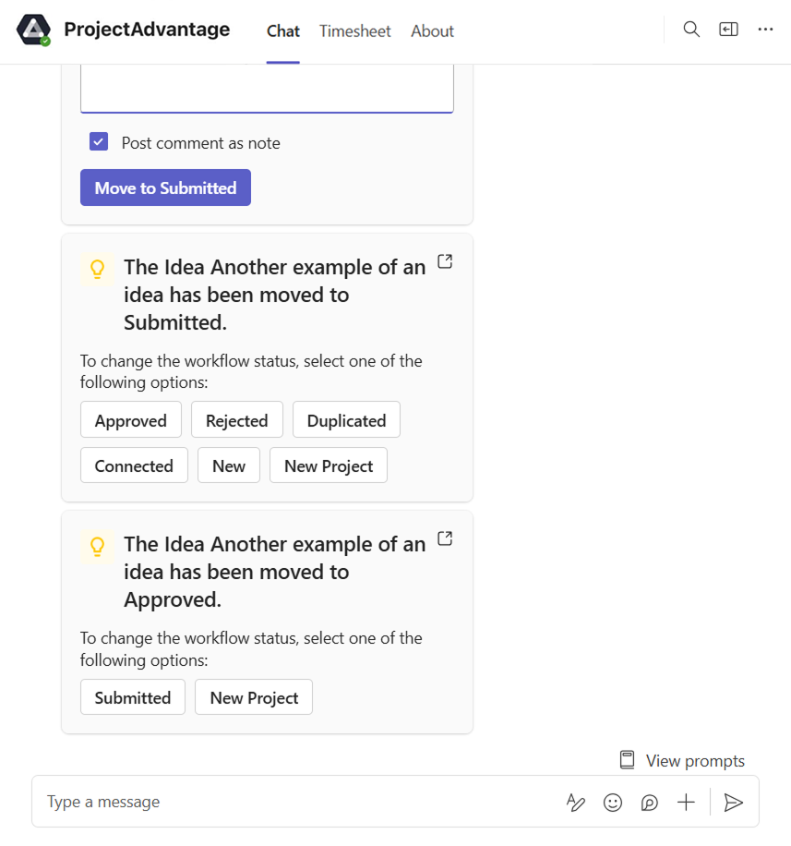Click the loop component chat icon
The width and height of the screenshot is (791, 846).
pos(650,803)
